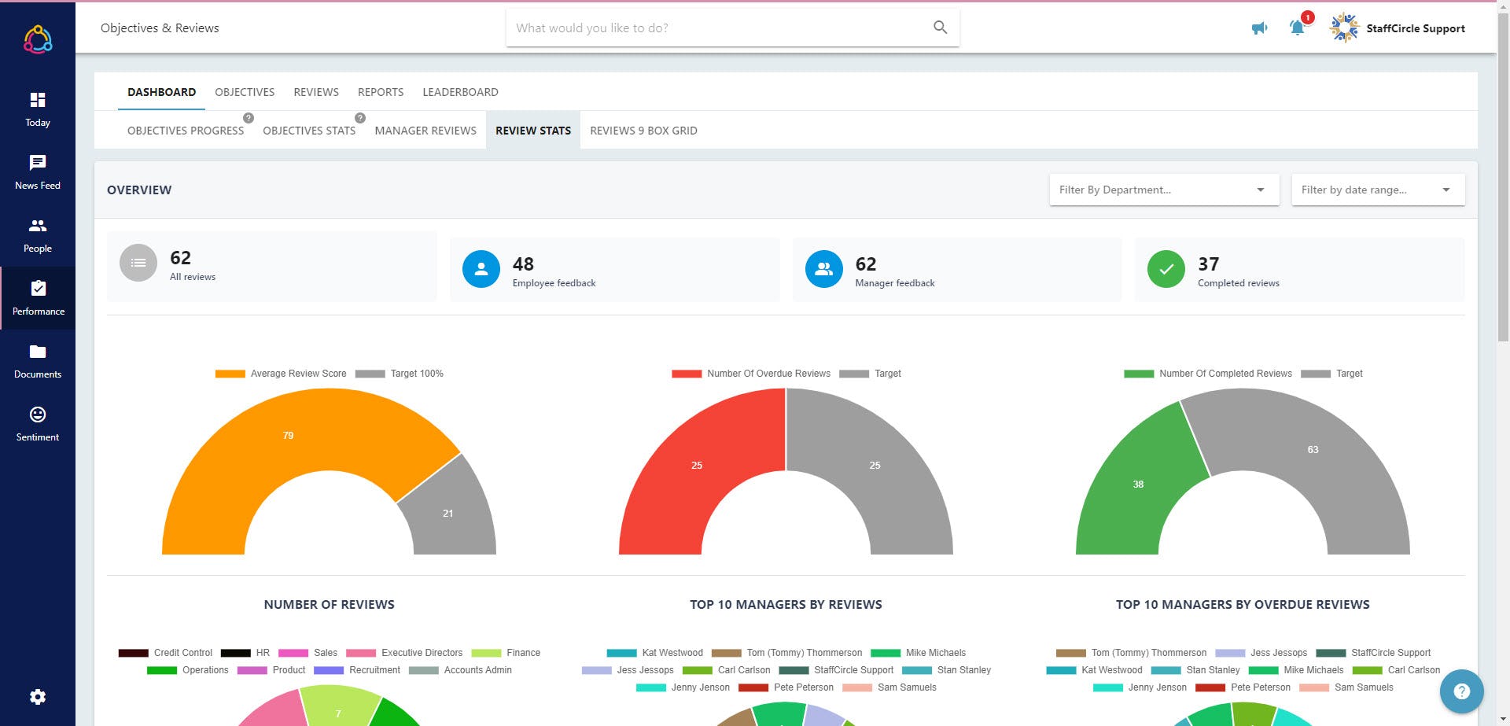This screenshot has width=1510, height=726.
Task: Open the Filter by date range dropdown
Action: [x=1378, y=190]
